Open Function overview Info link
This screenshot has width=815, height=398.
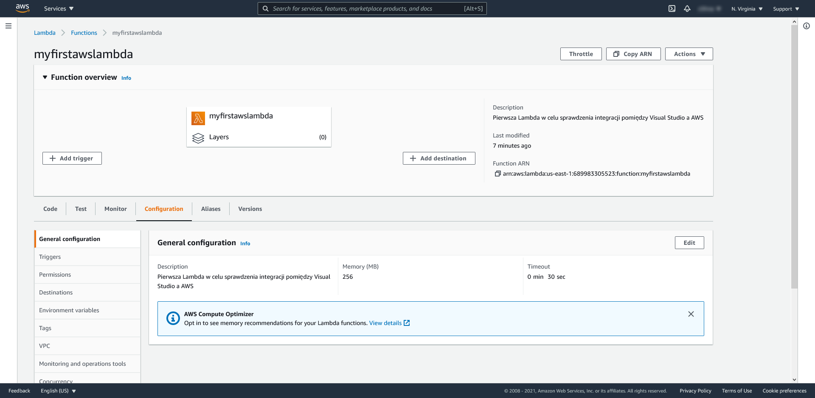126,78
